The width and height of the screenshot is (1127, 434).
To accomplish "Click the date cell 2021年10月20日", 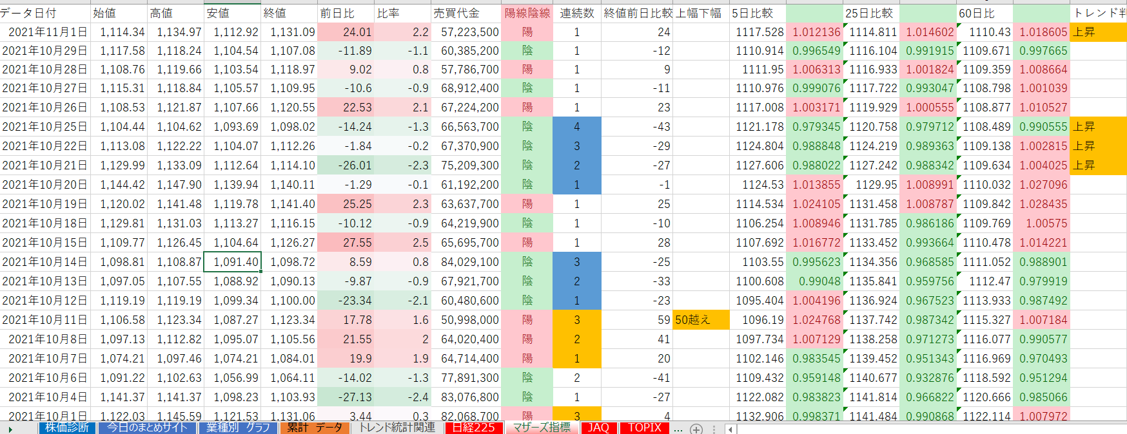I will tap(45, 185).
